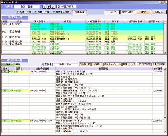168x136 pixels.
Task: Click the ヘルプ button
Action: (x=112, y=12)
